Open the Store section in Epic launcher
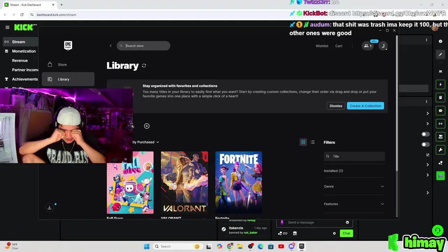 [68, 65]
